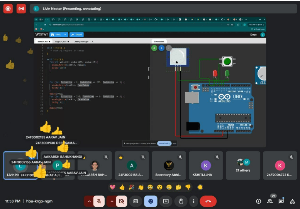
Task: Expand audio settings arrow beside microphone
Action: coord(89,201)
